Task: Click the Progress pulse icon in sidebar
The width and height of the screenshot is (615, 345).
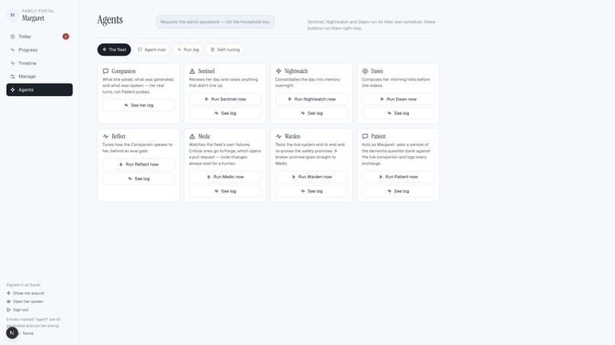Action: tap(12, 50)
